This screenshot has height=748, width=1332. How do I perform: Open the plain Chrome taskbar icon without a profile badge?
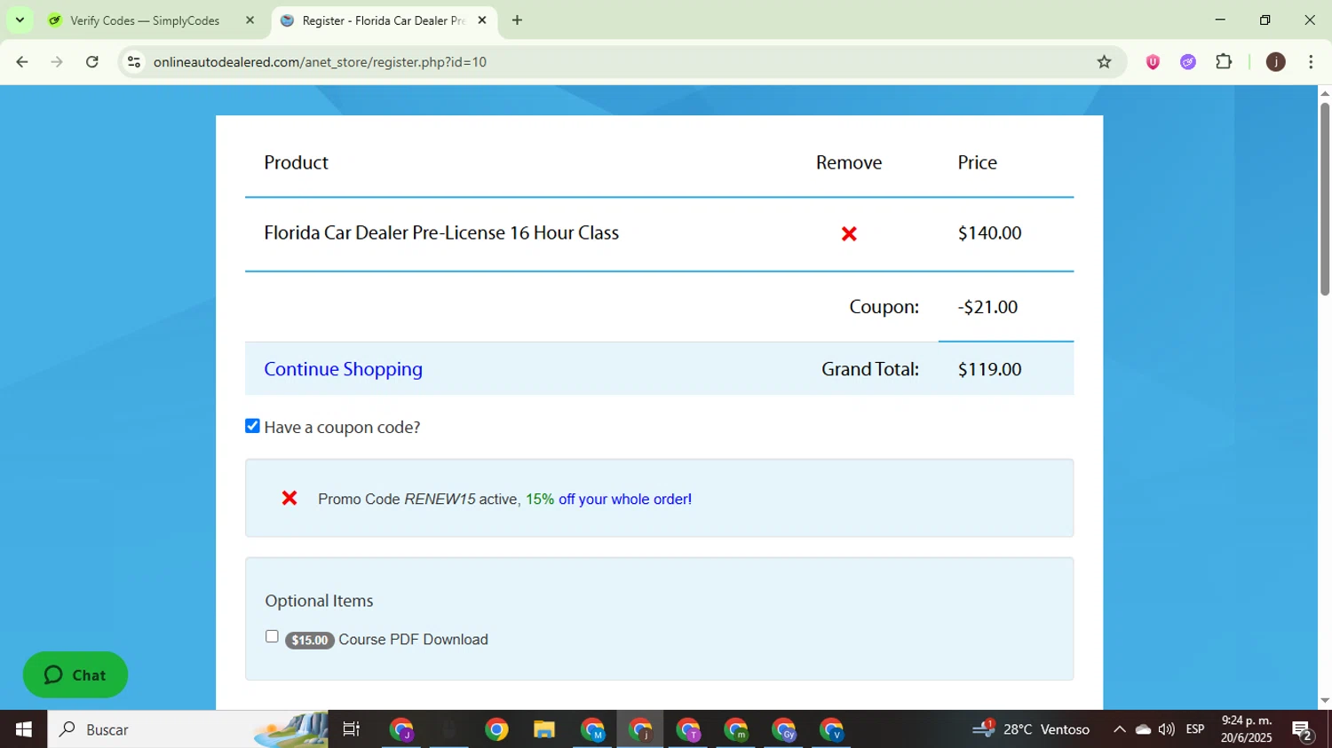pos(496,729)
